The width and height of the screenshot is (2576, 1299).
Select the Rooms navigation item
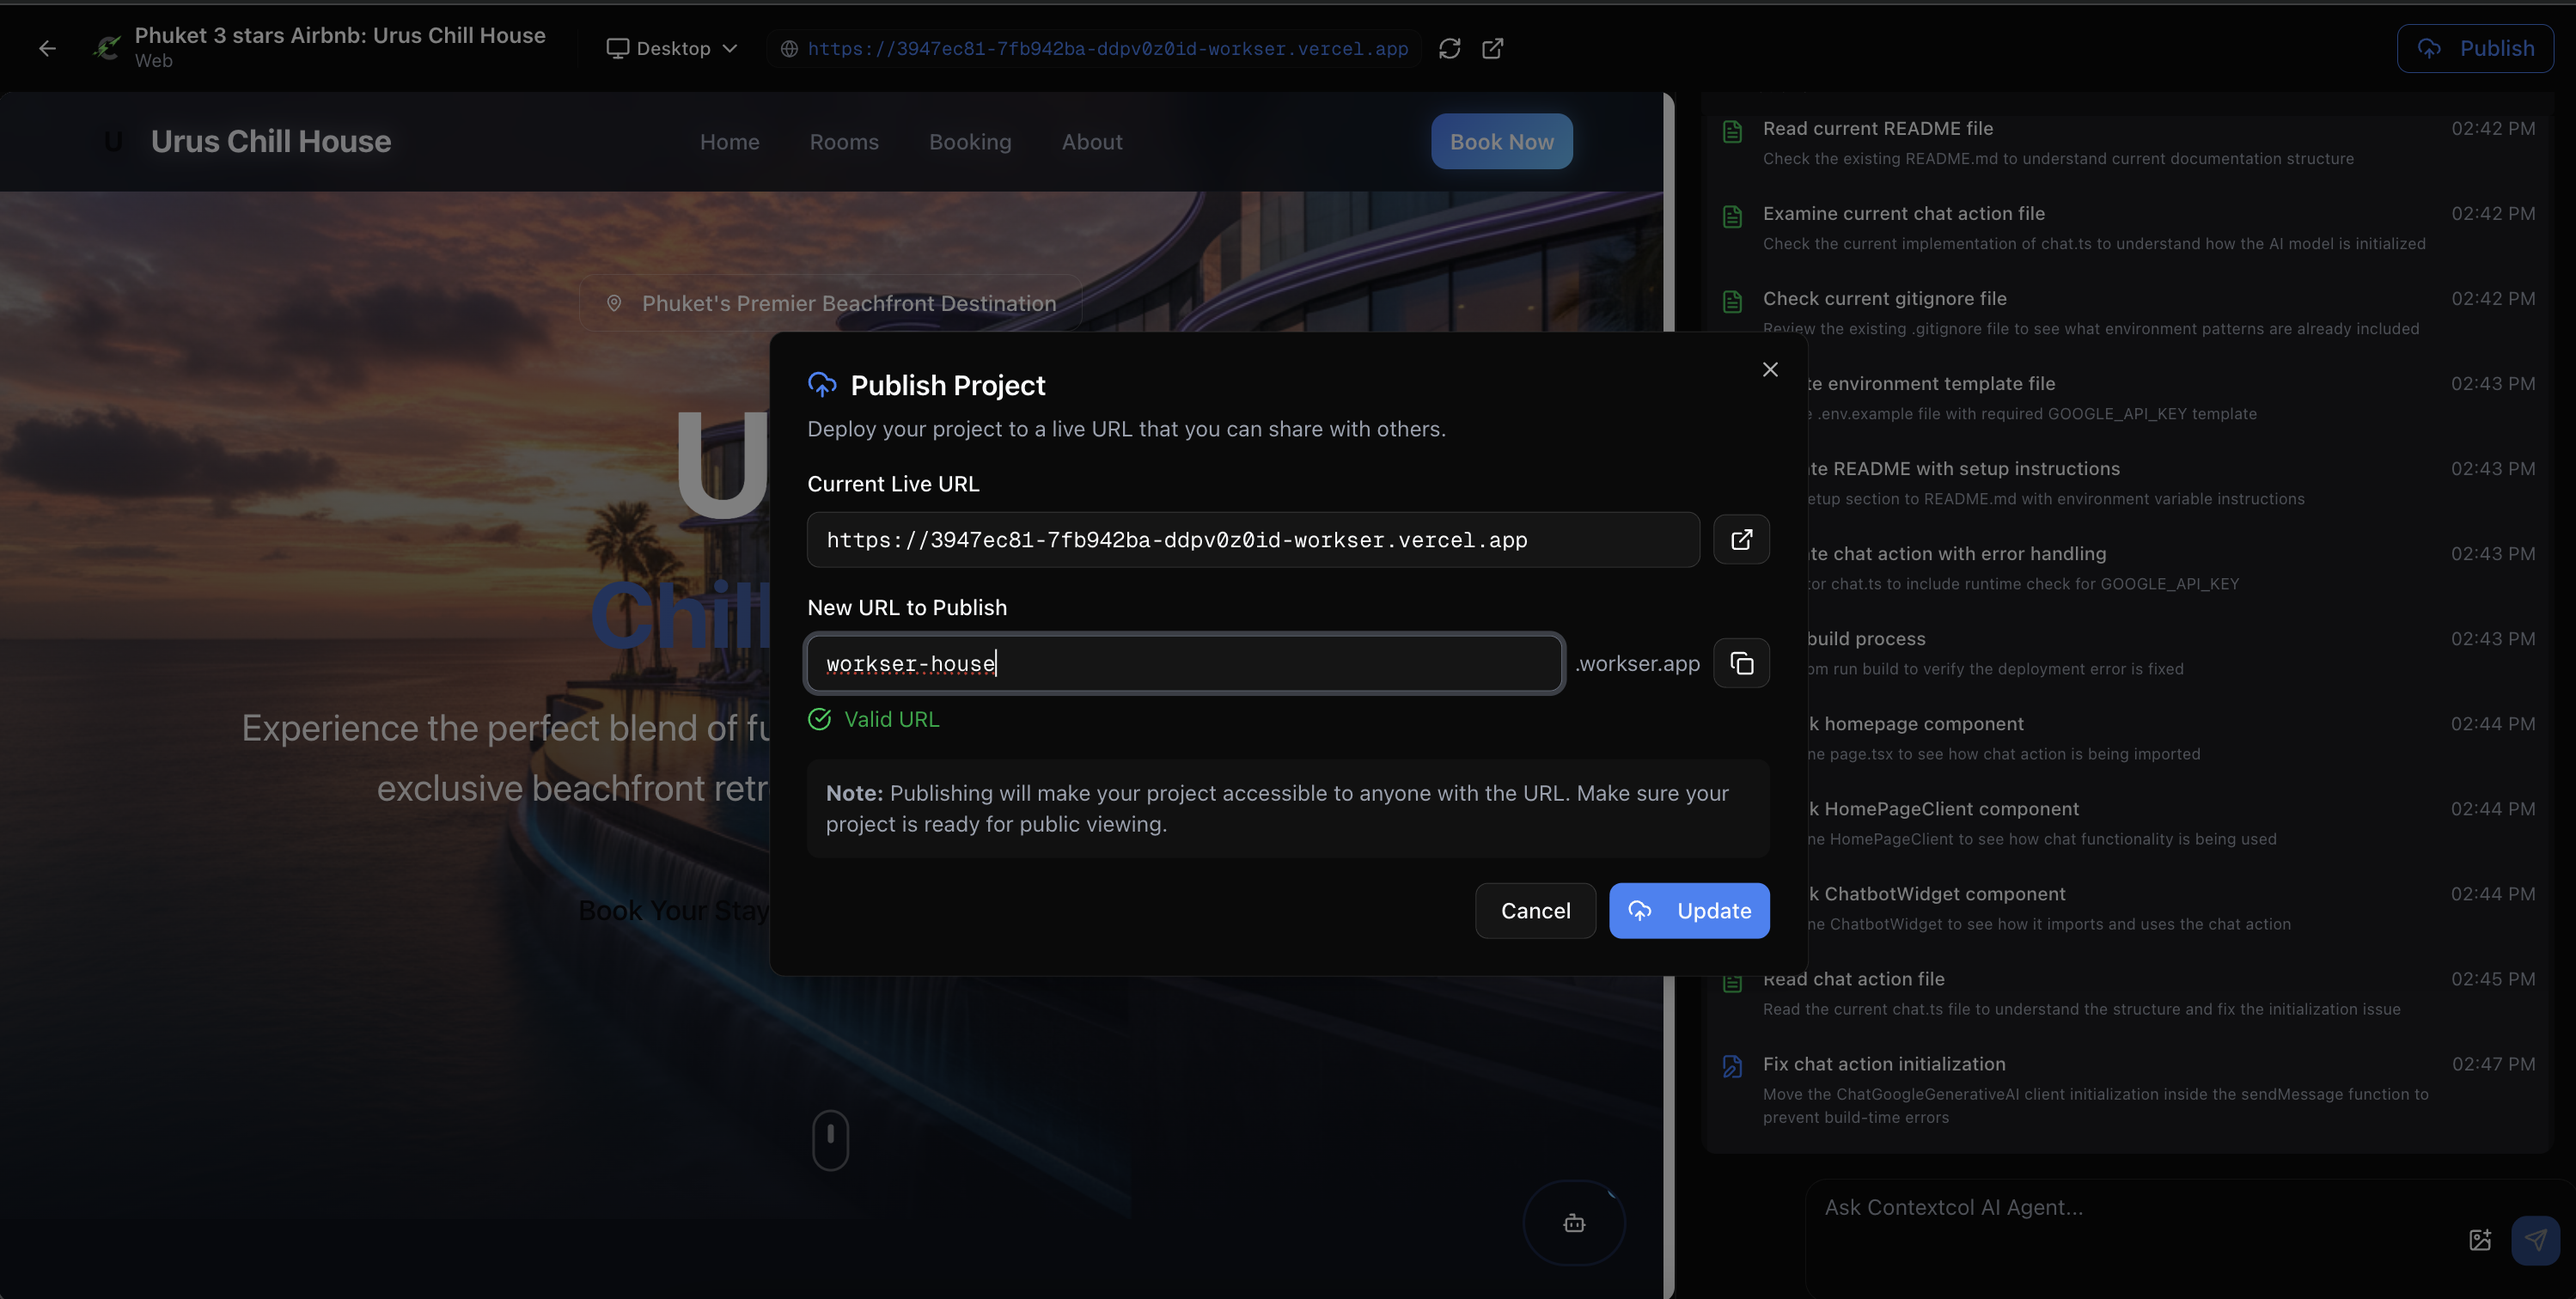pos(844,142)
